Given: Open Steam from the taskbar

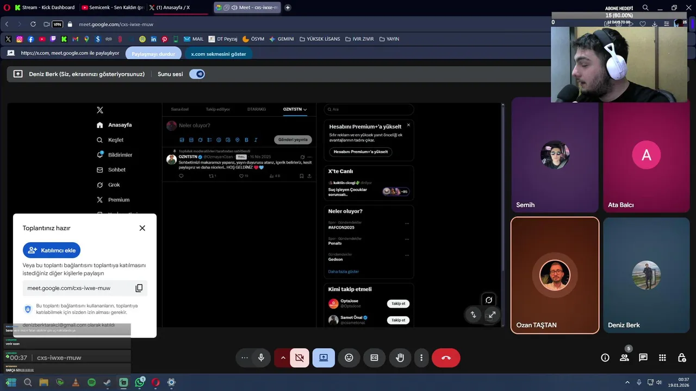Looking at the screenshot, I should [108, 382].
